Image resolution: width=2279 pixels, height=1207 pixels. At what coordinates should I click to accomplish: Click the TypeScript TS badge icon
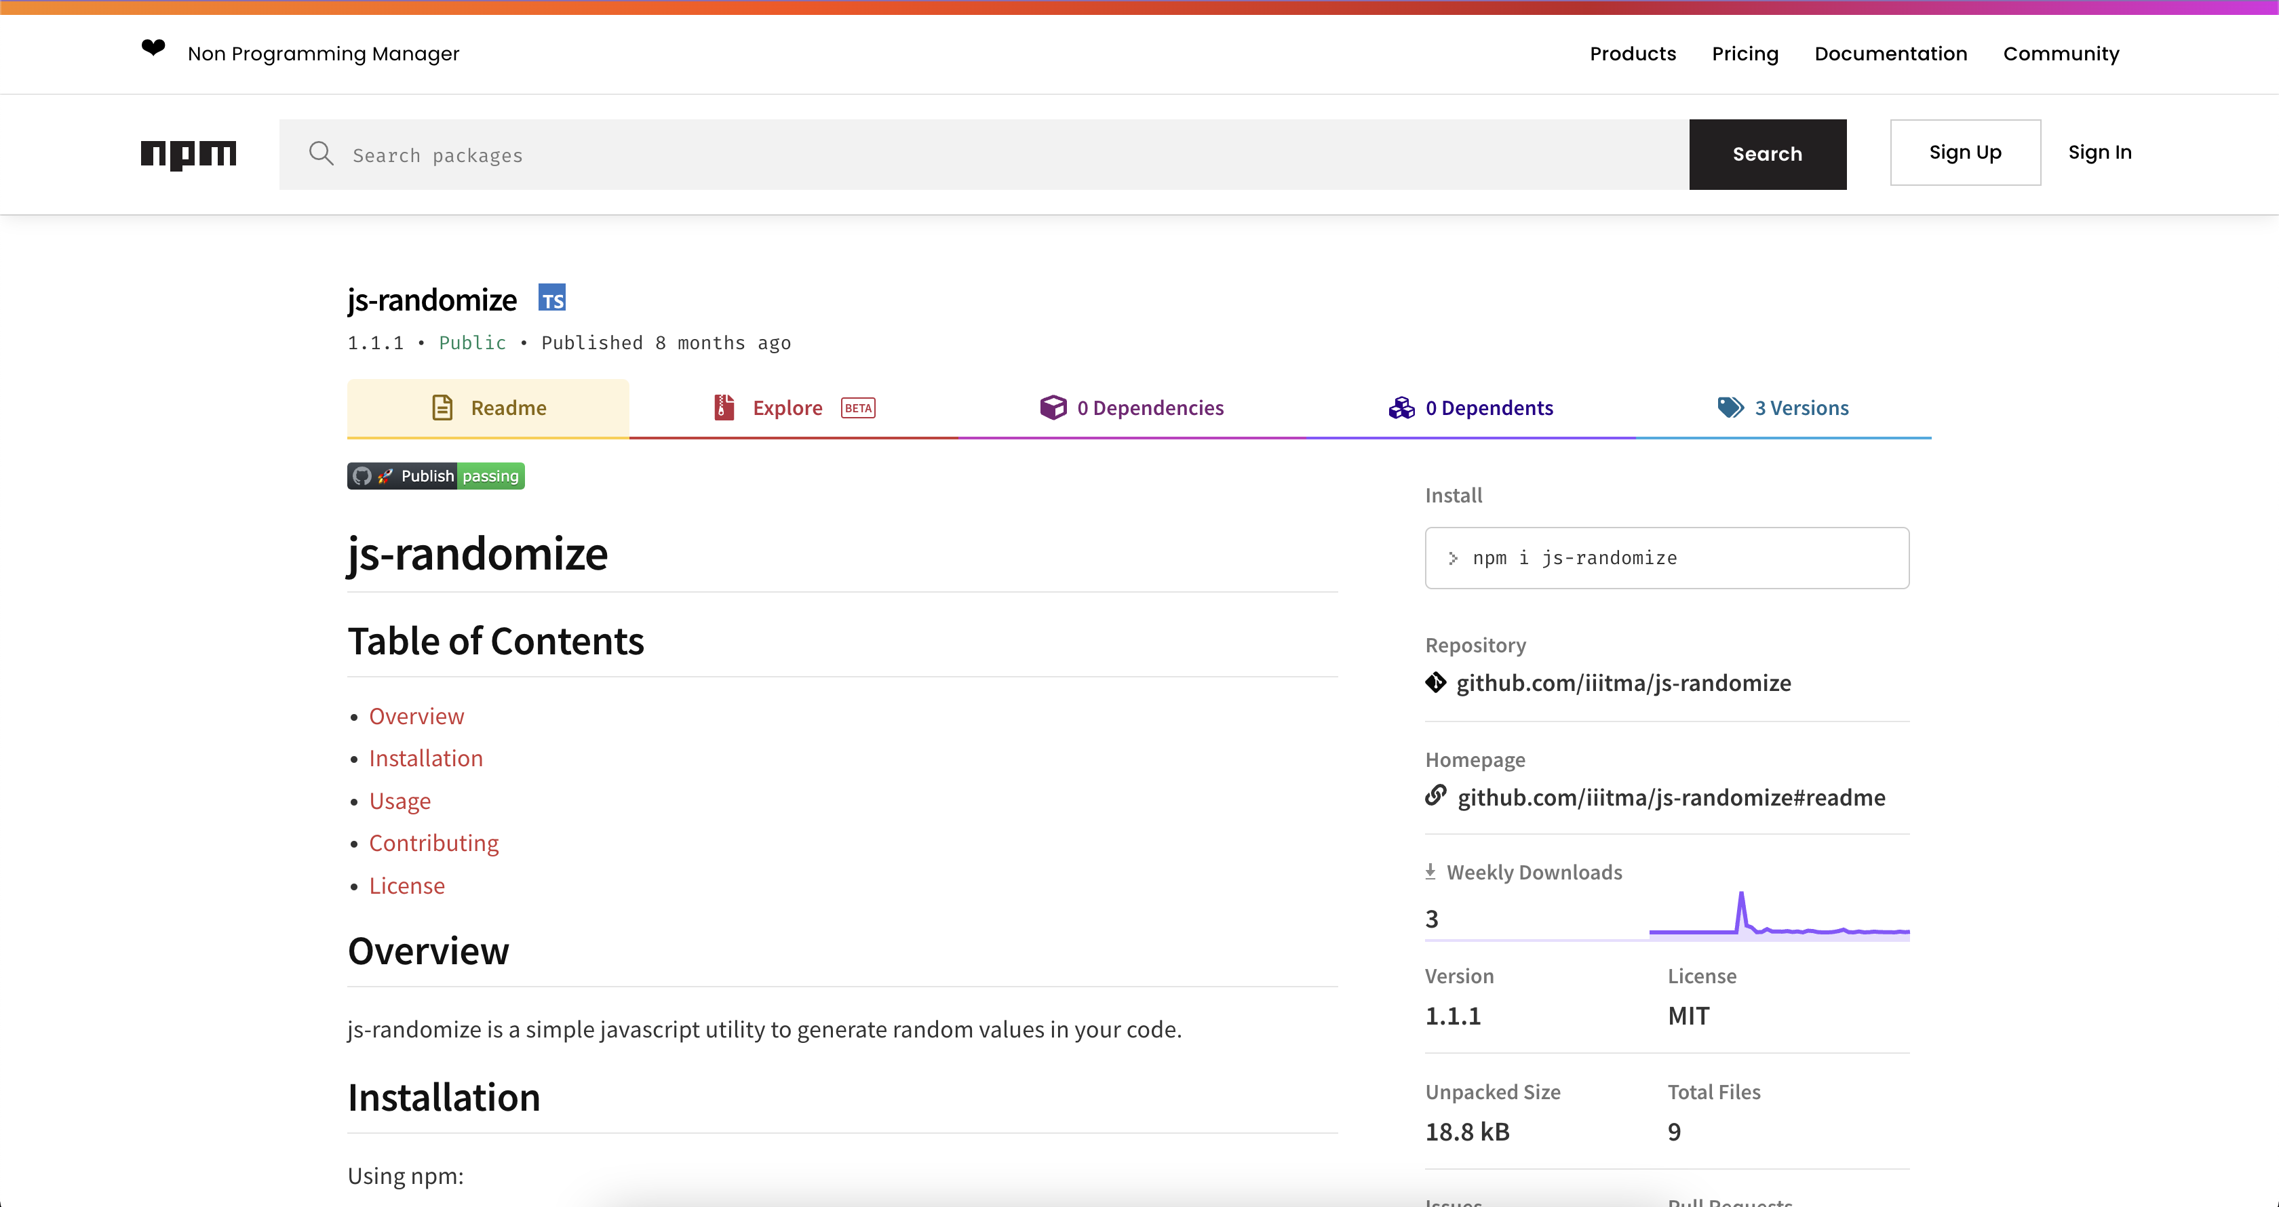pyautogui.click(x=552, y=298)
